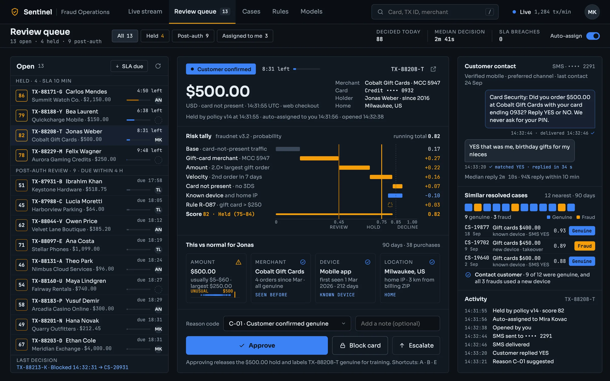The height and width of the screenshot is (381, 610).
Task: Open the SLA due sort dropdown
Action: click(x=129, y=66)
